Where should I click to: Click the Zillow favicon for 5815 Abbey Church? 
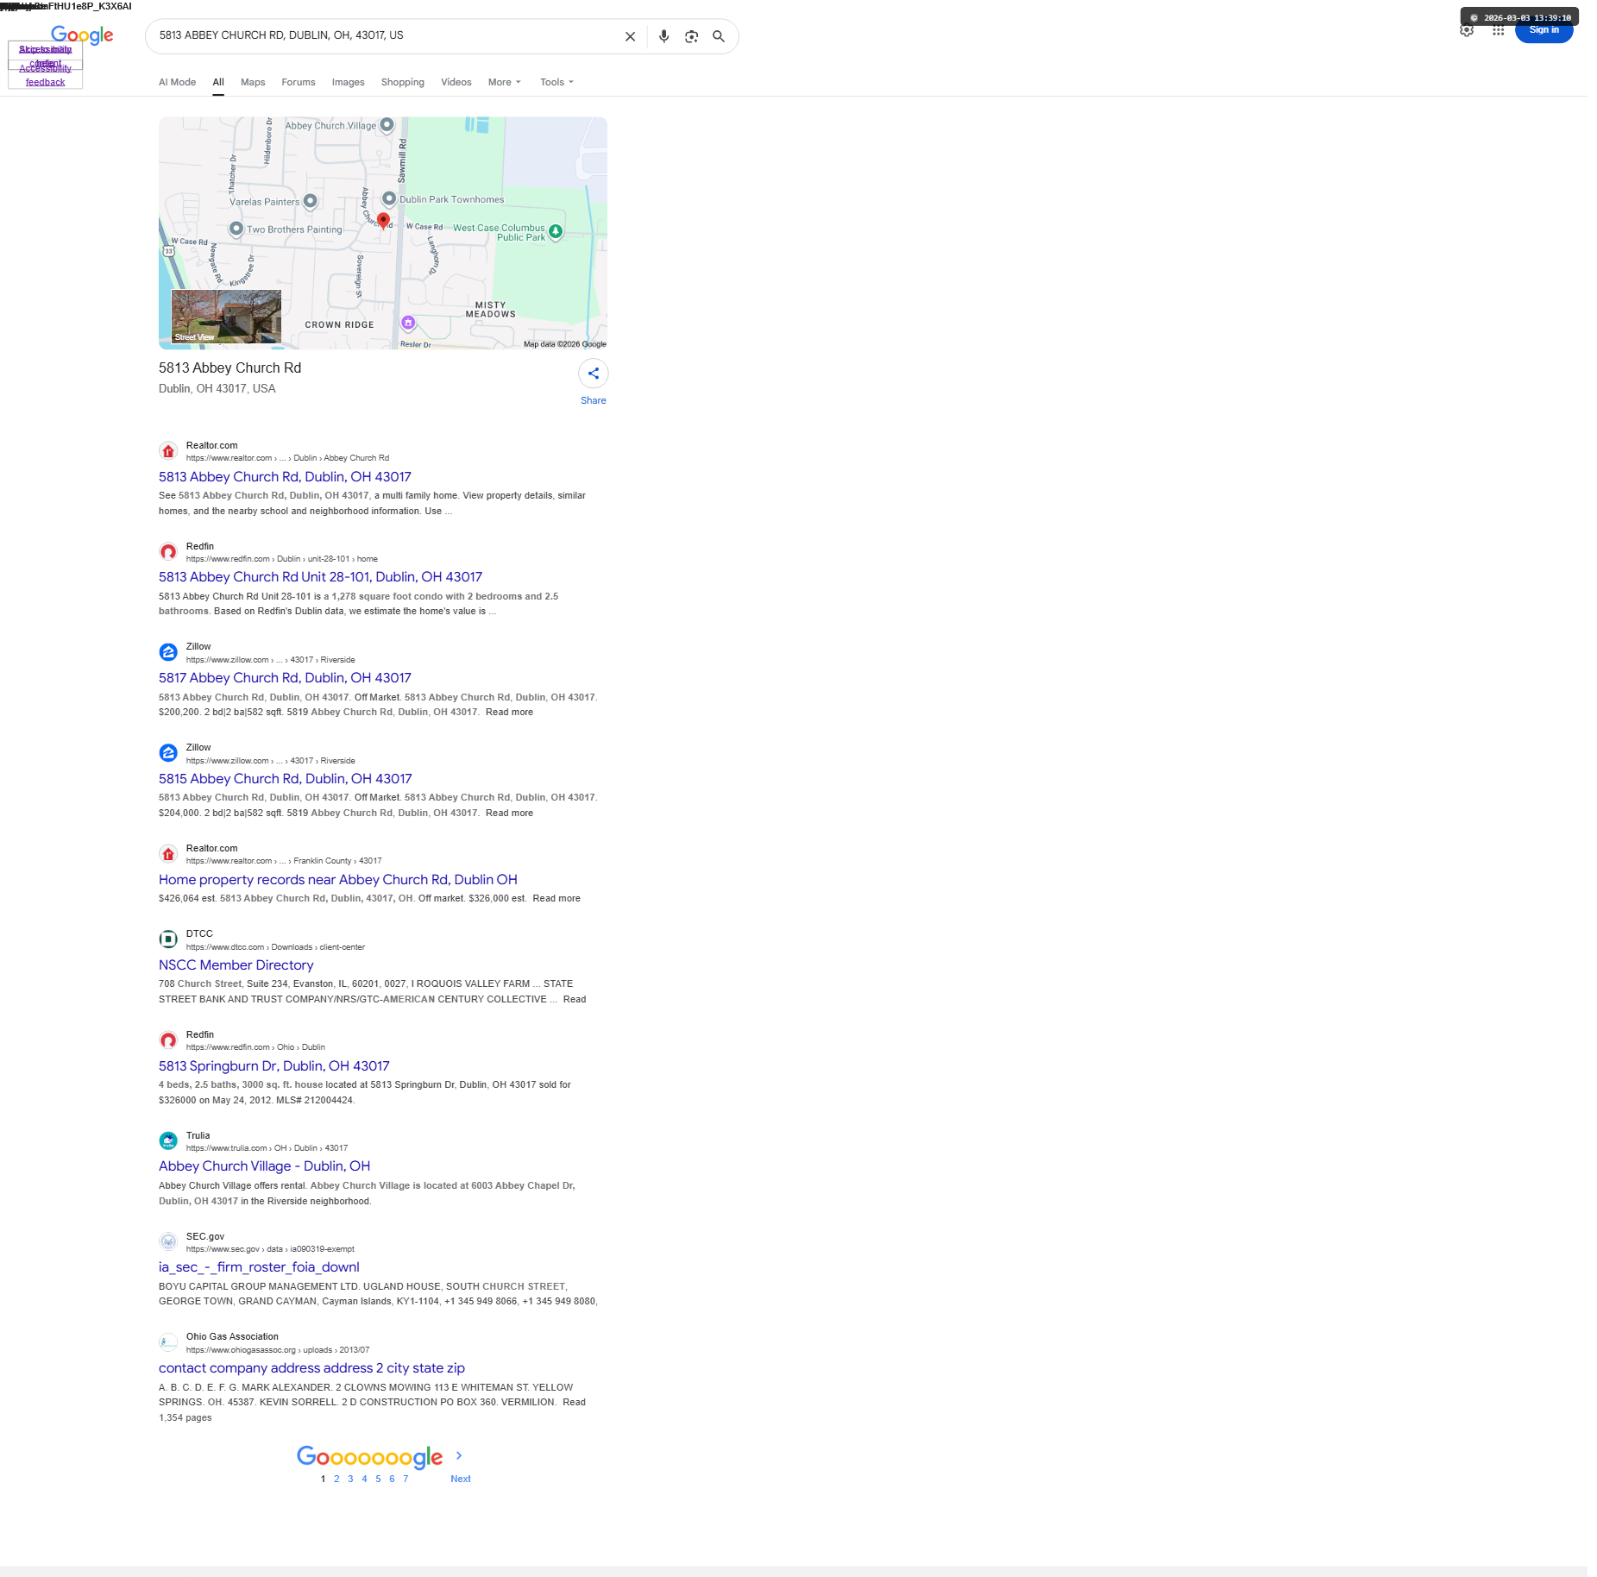168,753
